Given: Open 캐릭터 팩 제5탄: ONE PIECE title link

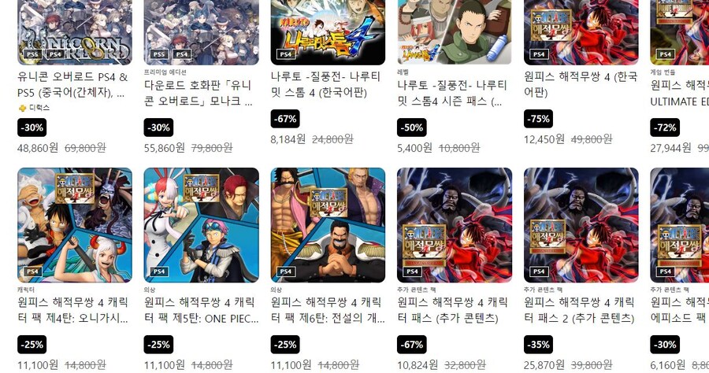Looking at the screenshot, I should tap(201, 310).
